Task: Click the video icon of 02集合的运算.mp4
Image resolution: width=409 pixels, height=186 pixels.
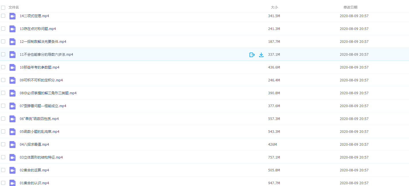Action: [x=12, y=170]
